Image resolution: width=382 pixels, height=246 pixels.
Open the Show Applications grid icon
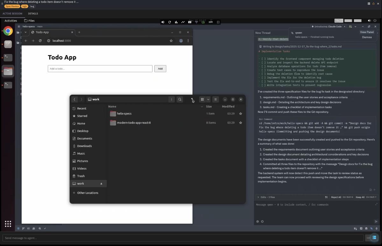(8, 224)
